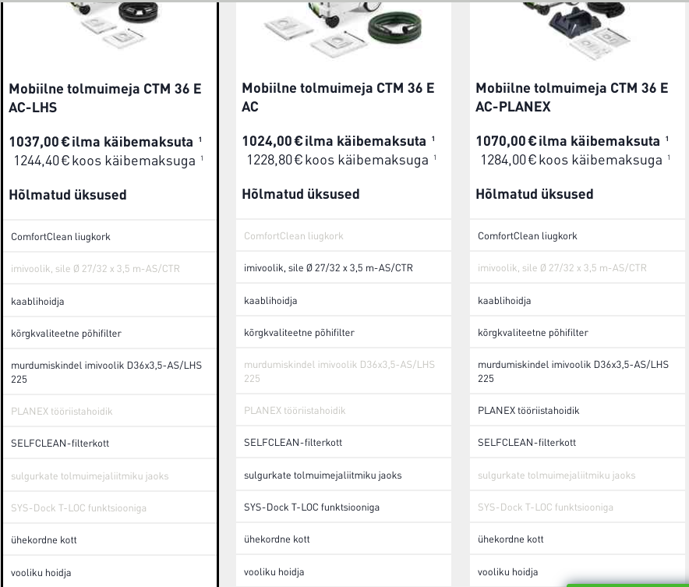The width and height of the screenshot is (689, 587).
Task: Select SYS-Dock T-LOC funktsiooniga in the AC column
Action: (312, 507)
